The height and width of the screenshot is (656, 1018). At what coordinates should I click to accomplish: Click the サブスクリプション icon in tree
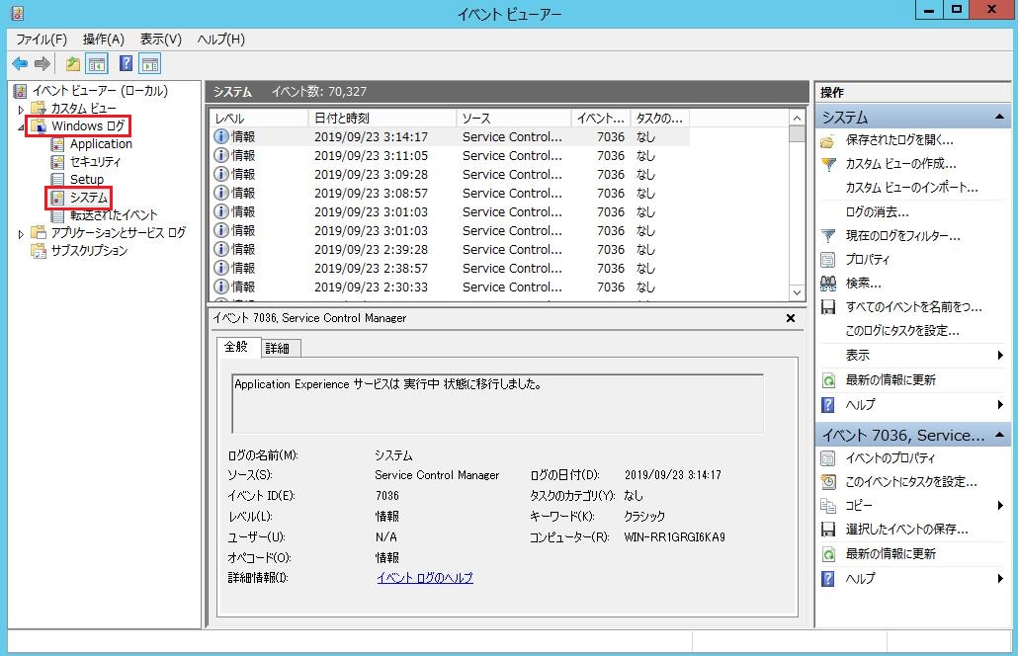click(39, 251)
